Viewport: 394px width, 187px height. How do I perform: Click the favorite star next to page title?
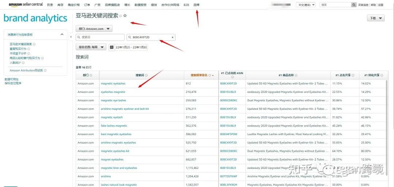click(125, 16)
